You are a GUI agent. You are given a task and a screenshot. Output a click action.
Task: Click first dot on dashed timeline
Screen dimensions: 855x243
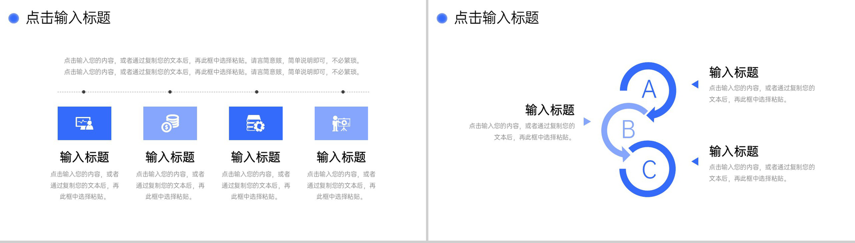click(x=84, y=92)
